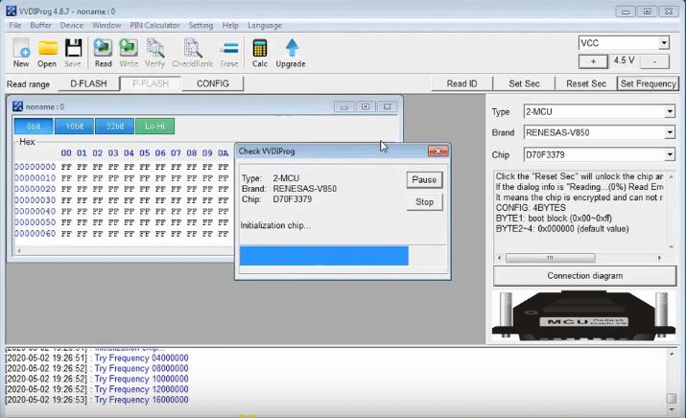Toggle Lo-Hi byte order
Image resolution: width=686 pixels, height=418 pixels.
click(154, 127)
